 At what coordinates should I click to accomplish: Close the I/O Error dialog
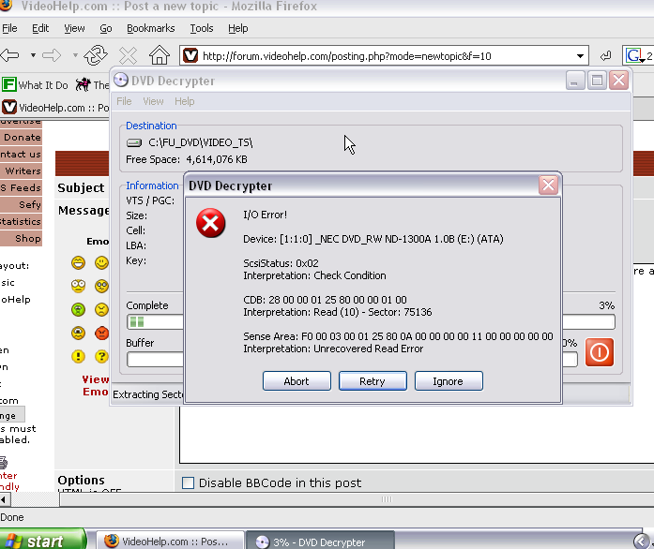click(548, 185)
